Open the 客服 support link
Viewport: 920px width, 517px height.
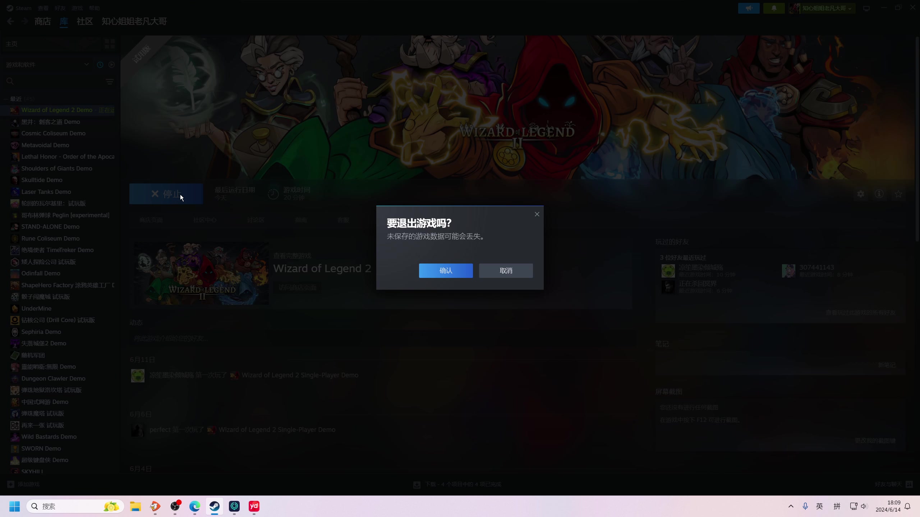click(343, 220)
